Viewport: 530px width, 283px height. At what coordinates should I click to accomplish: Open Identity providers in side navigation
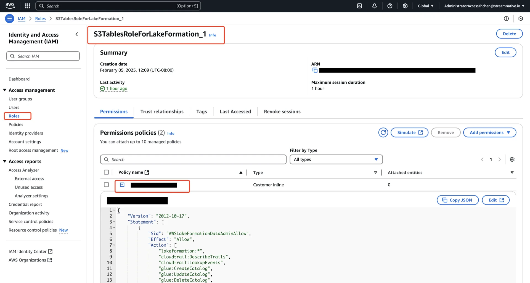(26, 133)
